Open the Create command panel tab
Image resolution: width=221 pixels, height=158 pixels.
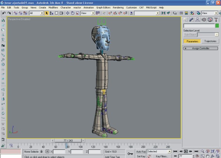click(x=185, y=20)
